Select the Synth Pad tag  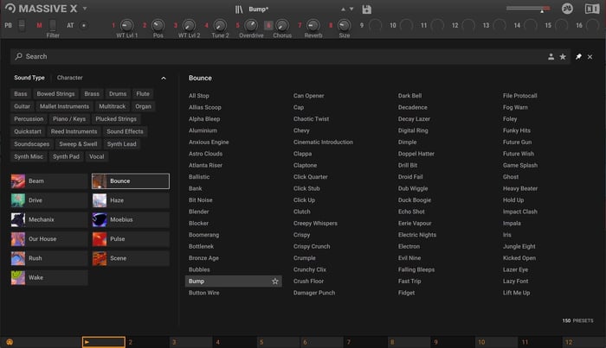pyautogui.click(x=66, y=156)
